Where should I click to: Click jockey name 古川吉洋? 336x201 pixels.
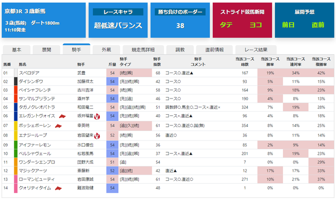pos(86,90)
